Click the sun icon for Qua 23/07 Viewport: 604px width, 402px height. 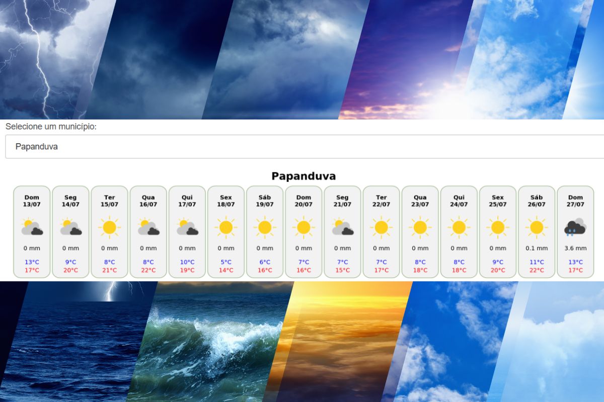pyautogui.click(x=420, y=228)
